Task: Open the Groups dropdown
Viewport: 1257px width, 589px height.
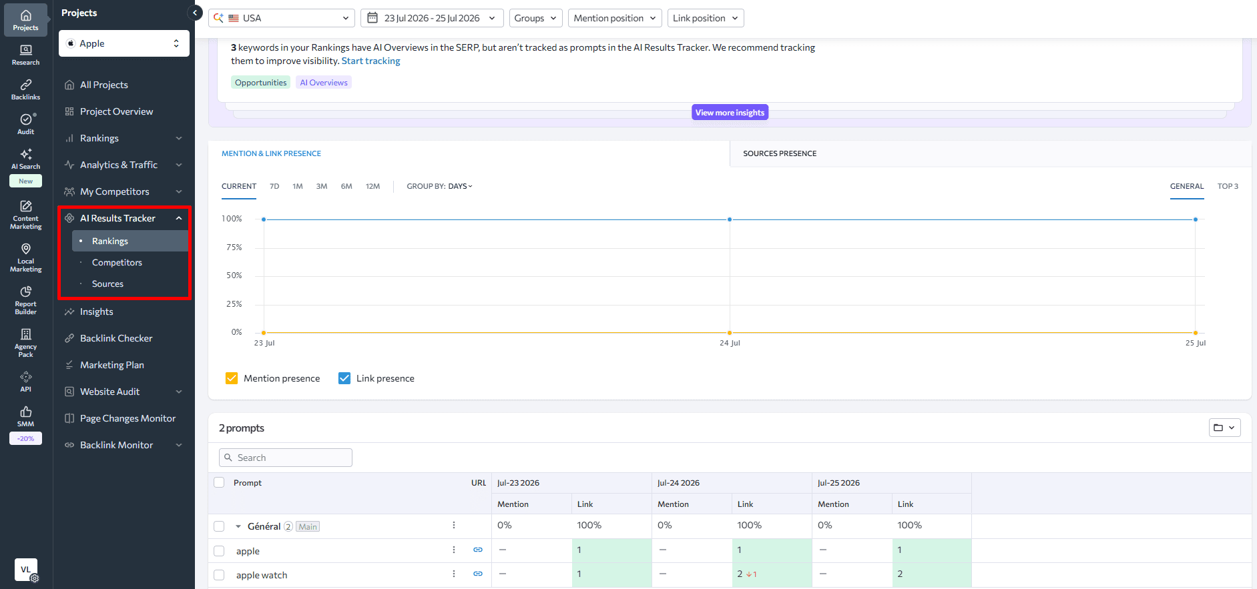Action: (x=535, y=18)
